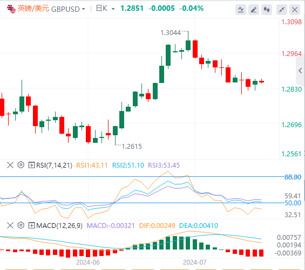Expand the GBPUSD symbol dropdown
This screenshot has height=270, width=305.
coord(84,9)
